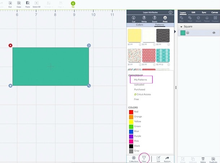Click the Copy icon in the top toolbar
Viewport: 220px width, 163px height.
(19, 4)
